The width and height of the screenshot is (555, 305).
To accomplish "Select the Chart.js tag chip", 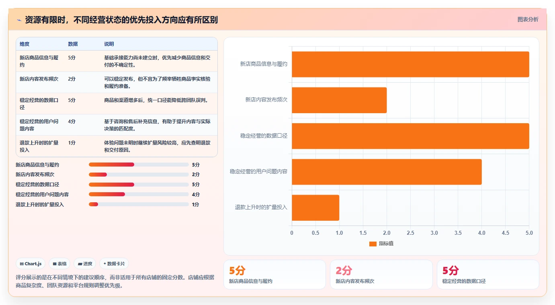I will 31,264.
